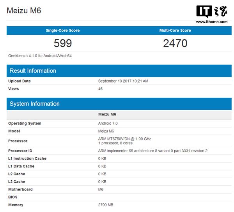Viewport: 234px width, 212px height.
Task: Click the Meizu M6 column header in system table
Action: [107, 114]
